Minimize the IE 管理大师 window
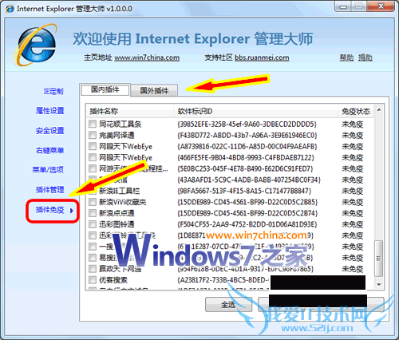 coord(343,6)
